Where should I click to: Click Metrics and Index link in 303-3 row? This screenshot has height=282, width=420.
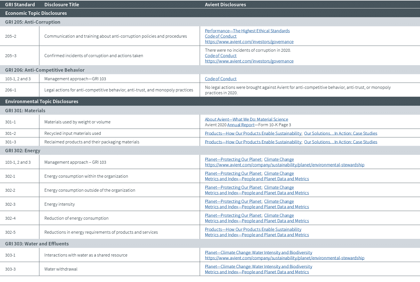click(257, 272)
